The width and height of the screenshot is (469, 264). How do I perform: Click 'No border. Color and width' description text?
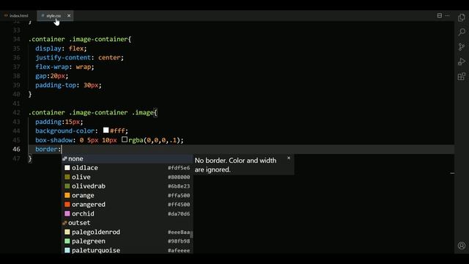click(235, 161)
